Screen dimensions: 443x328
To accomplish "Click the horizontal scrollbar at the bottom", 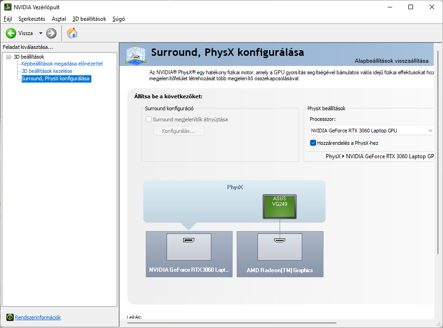I will 232,322.
